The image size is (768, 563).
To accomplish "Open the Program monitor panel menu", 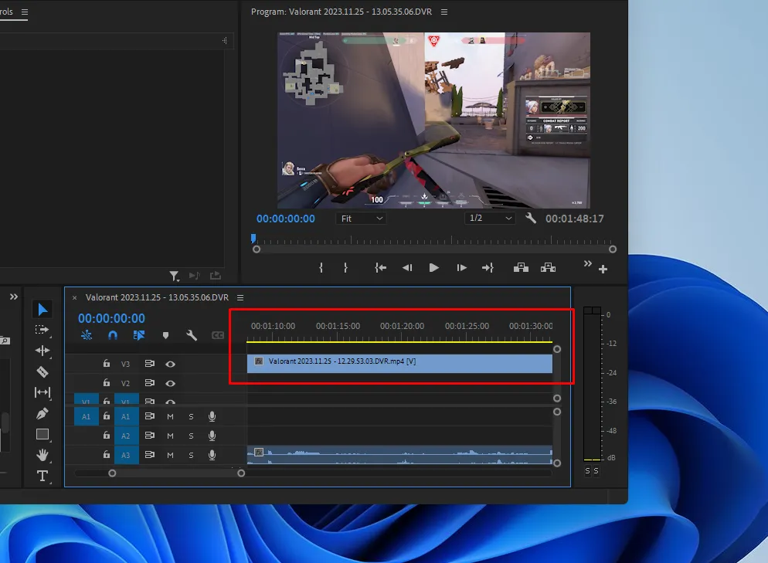I will tap(444, 12).
